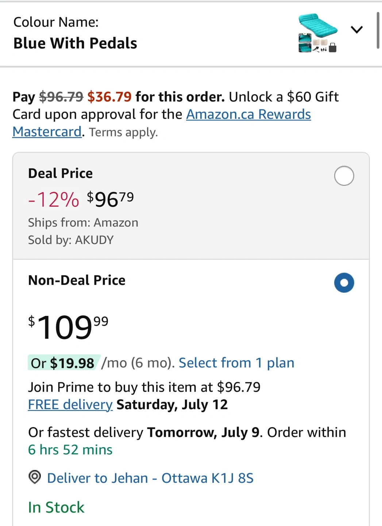
Task: Open the FREE delivery link
Action: pyautogui.click(x=70, y=404)
